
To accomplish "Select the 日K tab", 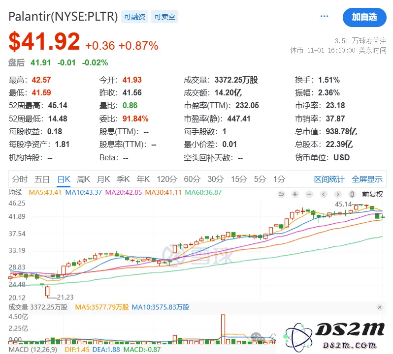I will [x=64, y=179].
